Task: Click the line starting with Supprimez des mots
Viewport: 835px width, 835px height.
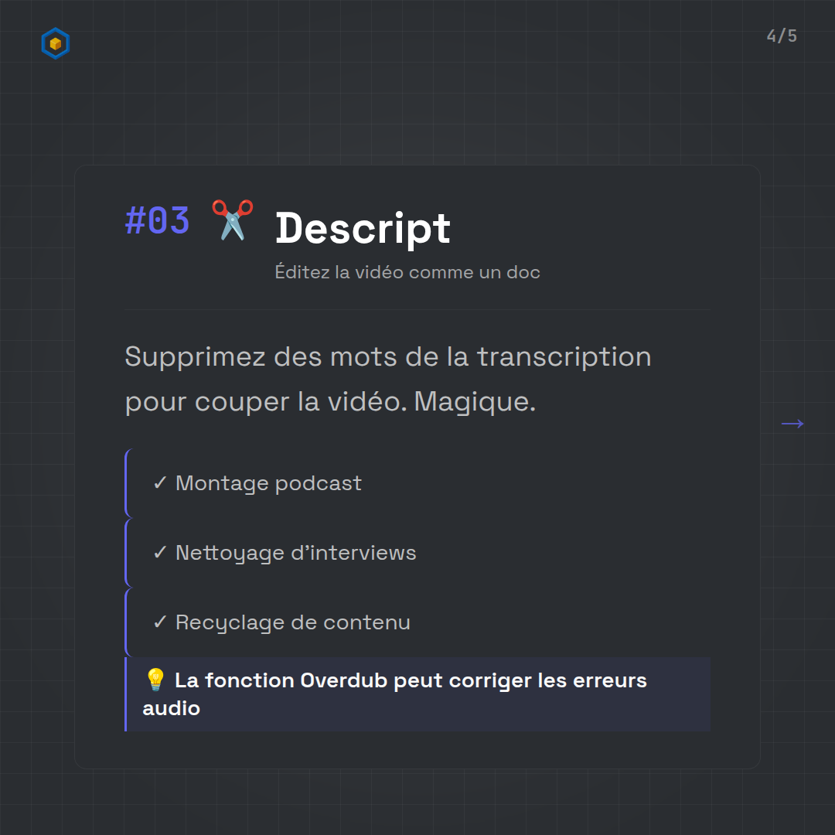Action: coord(387,356)
